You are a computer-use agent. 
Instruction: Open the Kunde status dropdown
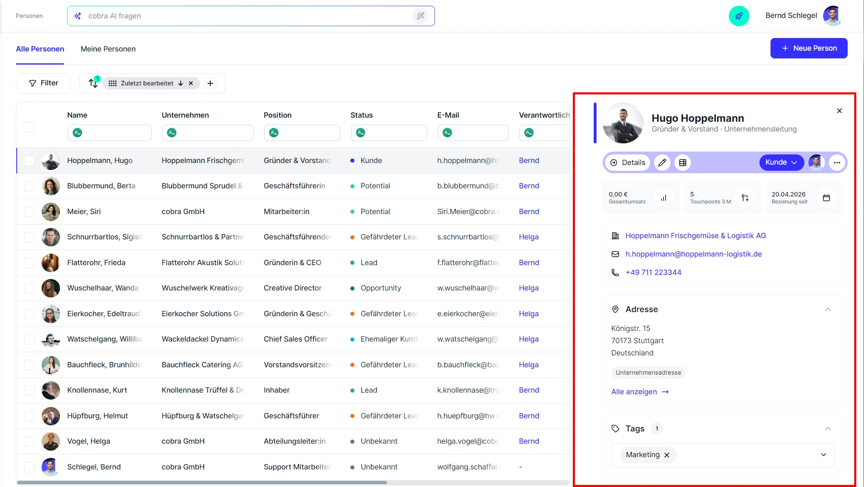point(782,163)
